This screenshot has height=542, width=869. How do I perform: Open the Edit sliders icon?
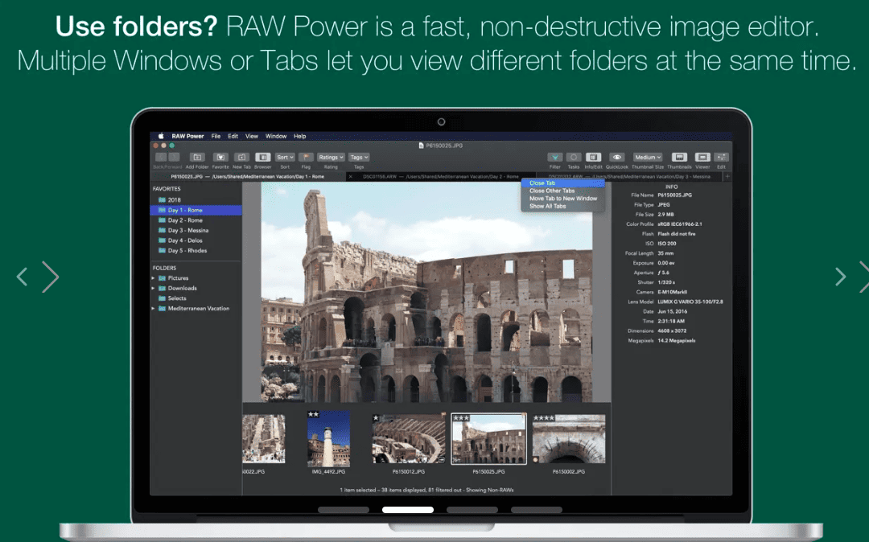[721, 158]
